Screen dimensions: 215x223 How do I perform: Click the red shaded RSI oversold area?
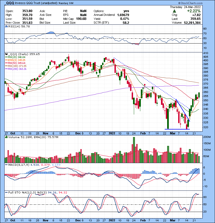pos(135,44)
